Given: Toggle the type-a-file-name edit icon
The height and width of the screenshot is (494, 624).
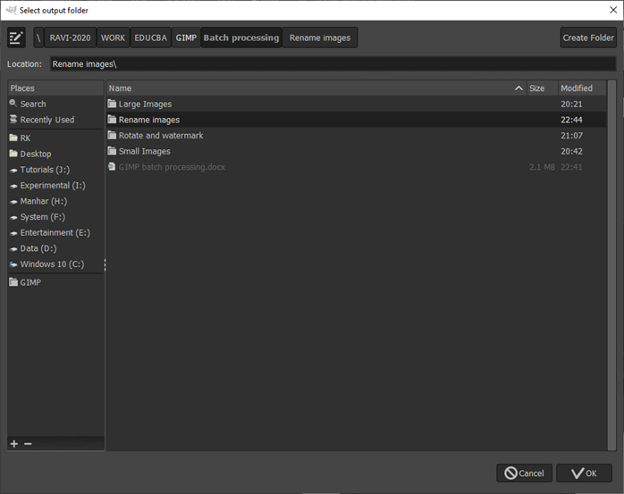Looking at the screenshot, I should 16,38.
